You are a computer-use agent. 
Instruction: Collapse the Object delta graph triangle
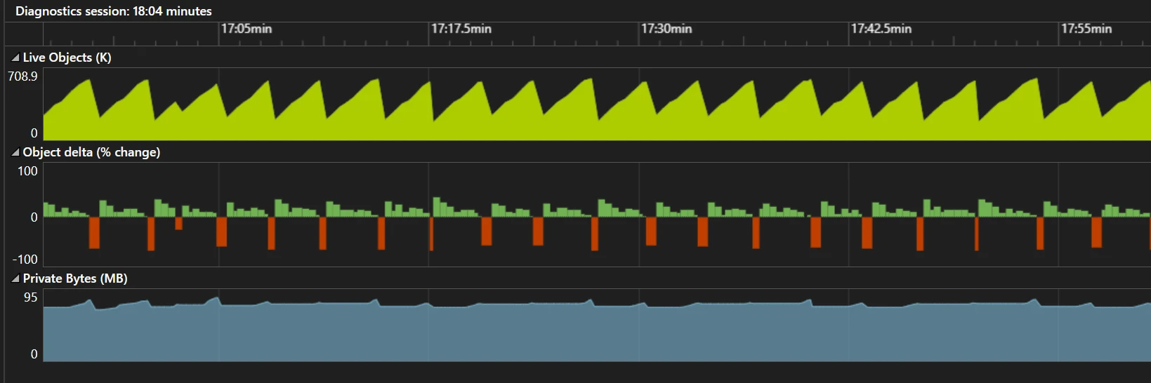click(15, 153)
